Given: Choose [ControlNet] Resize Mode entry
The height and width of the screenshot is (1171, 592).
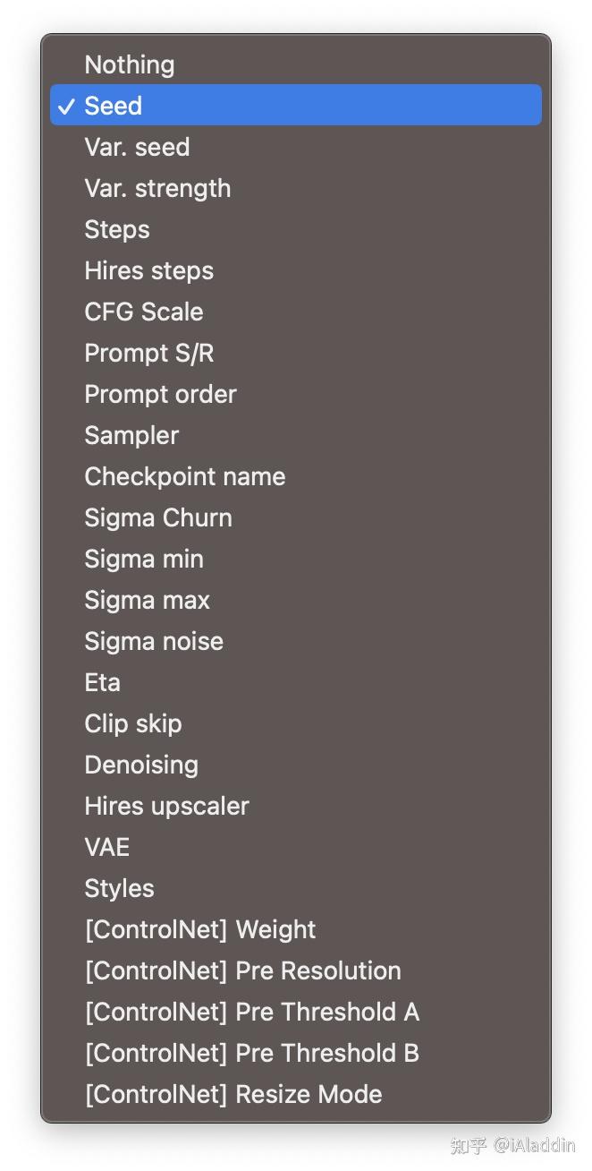Looking at the screenshot, I should [233, 1094].
